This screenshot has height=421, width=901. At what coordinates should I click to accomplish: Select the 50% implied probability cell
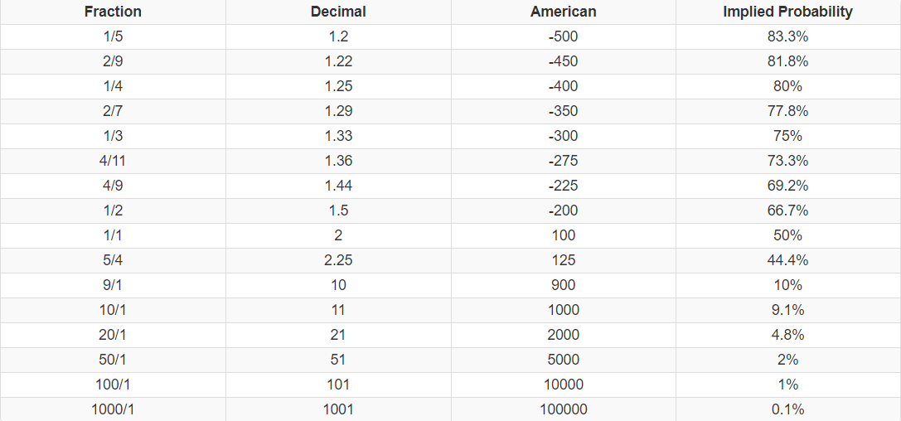(787, 235)
